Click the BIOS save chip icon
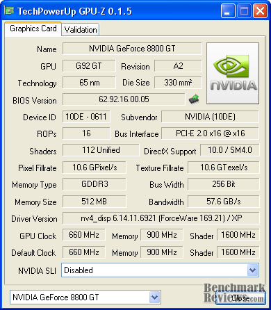This screenshot has width=271, height=310. point(194,99)
